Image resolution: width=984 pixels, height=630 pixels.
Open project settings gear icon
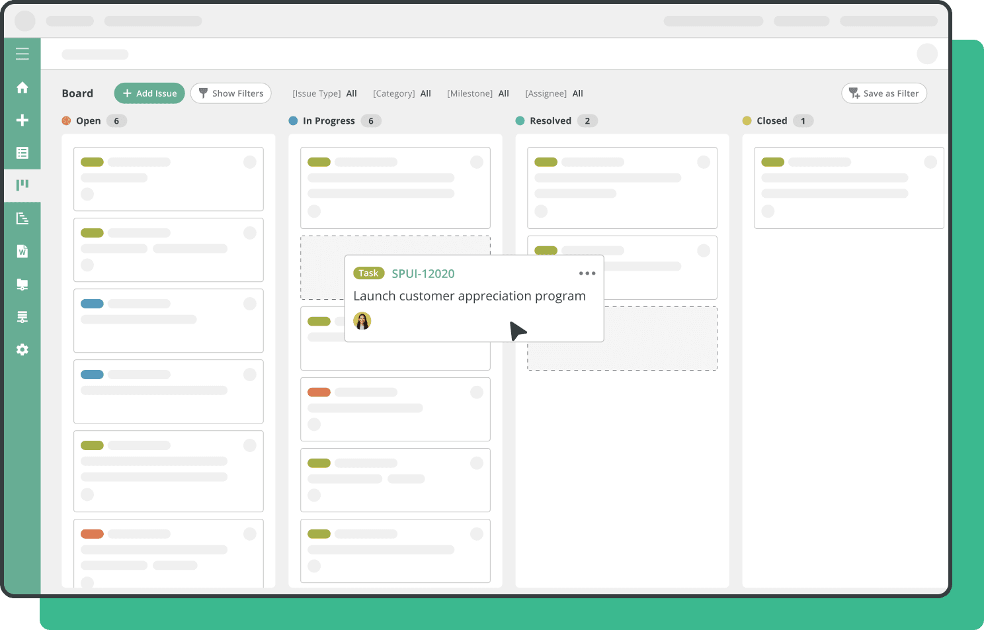click(x=22, y=349)
